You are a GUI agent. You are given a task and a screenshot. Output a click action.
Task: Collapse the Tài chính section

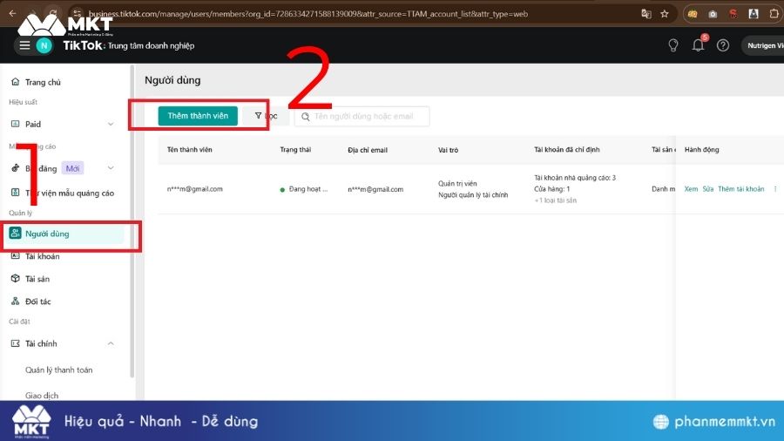[111, 344]
